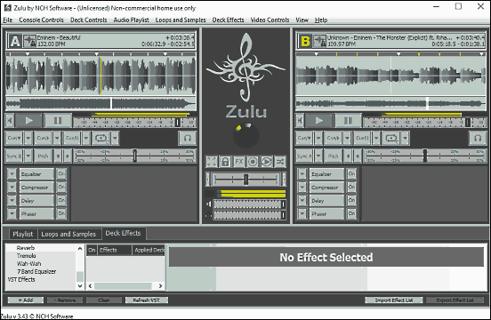Viewport: 491px width, 320px height.
Task: Open the Sync A dropdown arrow on Deck B
Action: pyautogui.click(x=318, y=156)
